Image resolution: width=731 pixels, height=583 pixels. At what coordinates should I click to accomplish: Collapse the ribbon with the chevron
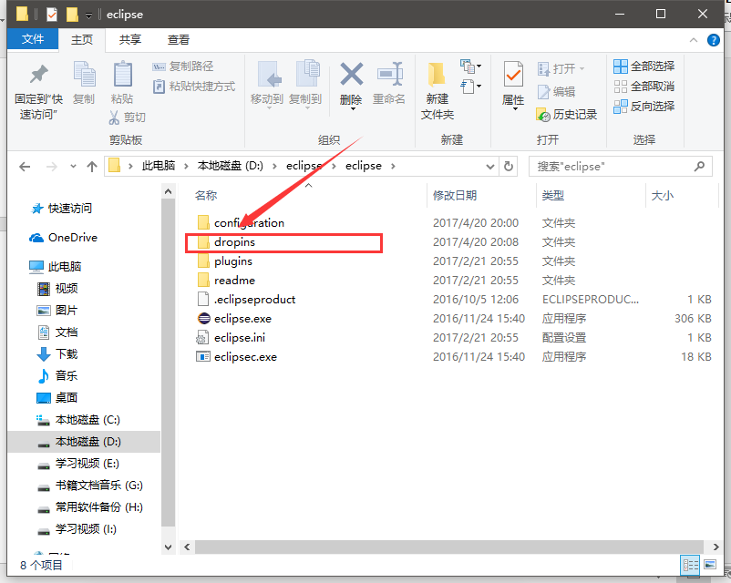point(694,40)
